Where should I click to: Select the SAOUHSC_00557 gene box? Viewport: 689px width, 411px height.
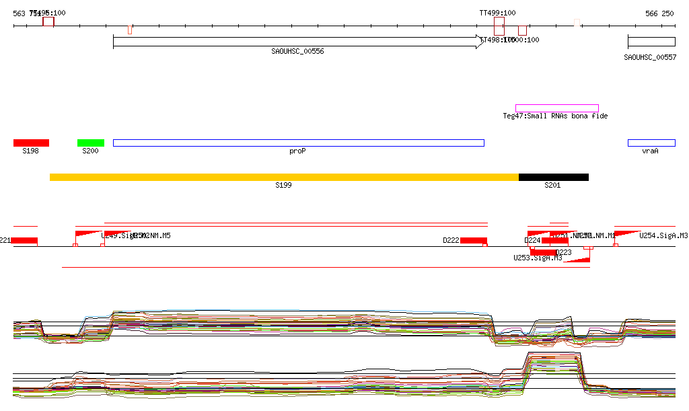click(651, 42)
